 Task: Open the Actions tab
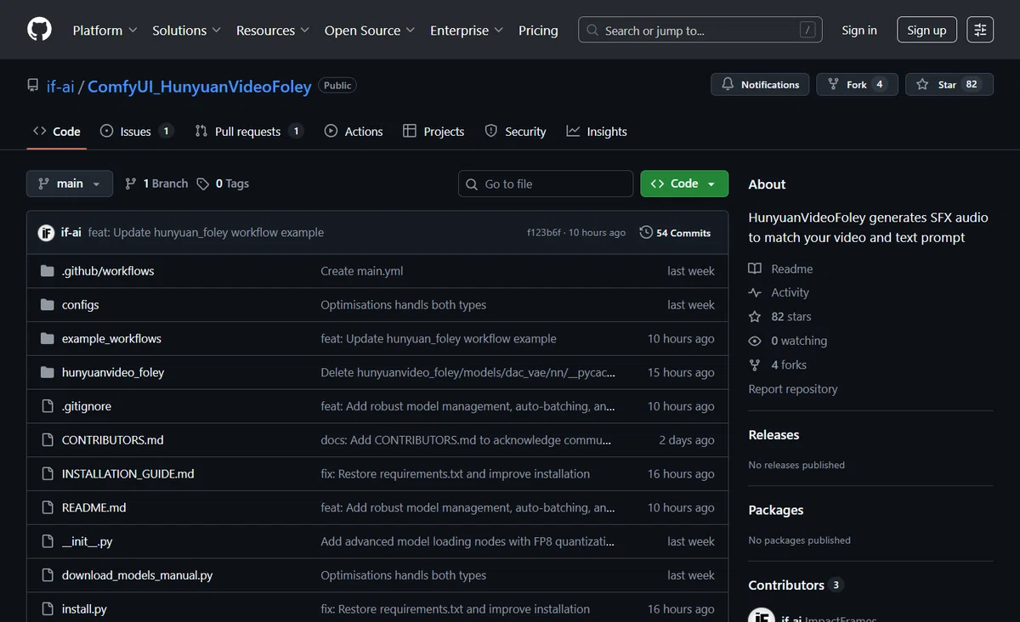point(354,132)
